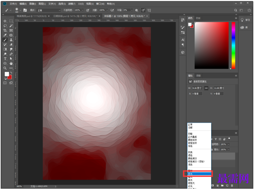The width and height of the screenshot is (255, 189).
Task: Select the Magic Wand tool
Action: click(11, 26)
